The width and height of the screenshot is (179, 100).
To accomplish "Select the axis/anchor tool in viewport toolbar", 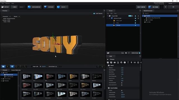I will pos(25,67).
